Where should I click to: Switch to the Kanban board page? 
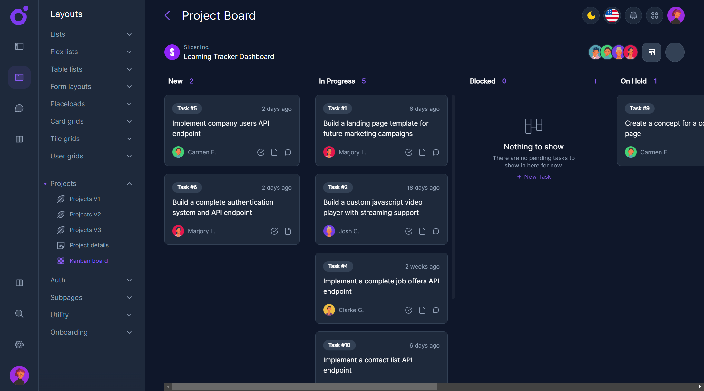pos(89,261)
